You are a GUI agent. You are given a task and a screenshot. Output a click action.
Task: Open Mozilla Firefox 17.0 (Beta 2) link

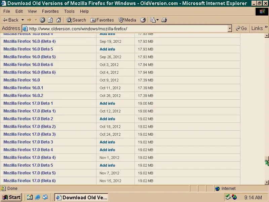30,127
